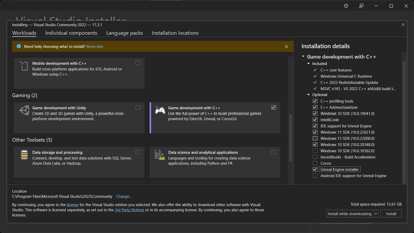Click the database icon for Data storage
This screenshot has width=414, height=233.
click(24, 155)
